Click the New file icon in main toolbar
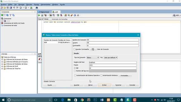The image size is (181, 102). 1,8
